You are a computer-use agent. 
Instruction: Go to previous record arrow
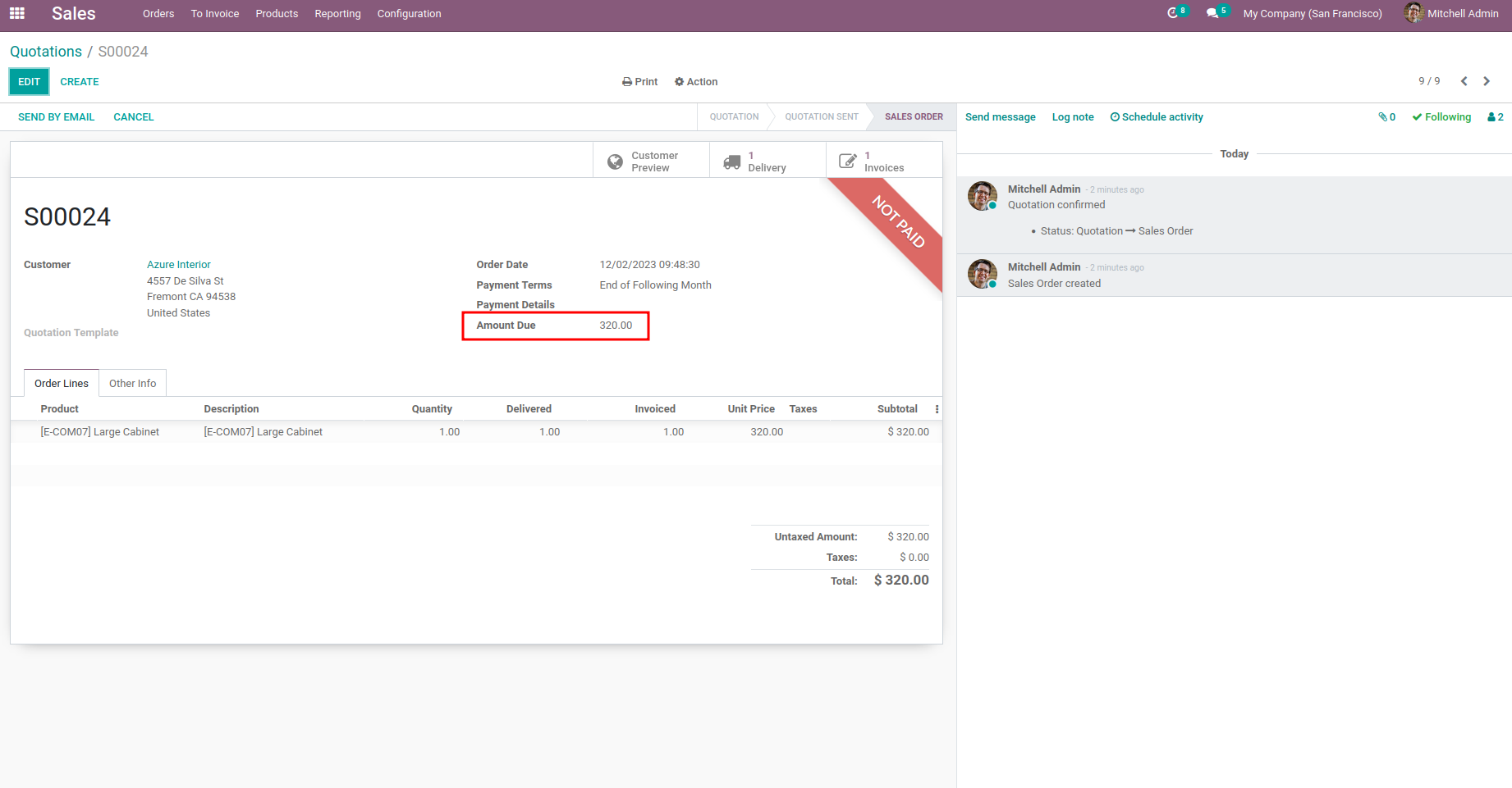coord(1464,81)
